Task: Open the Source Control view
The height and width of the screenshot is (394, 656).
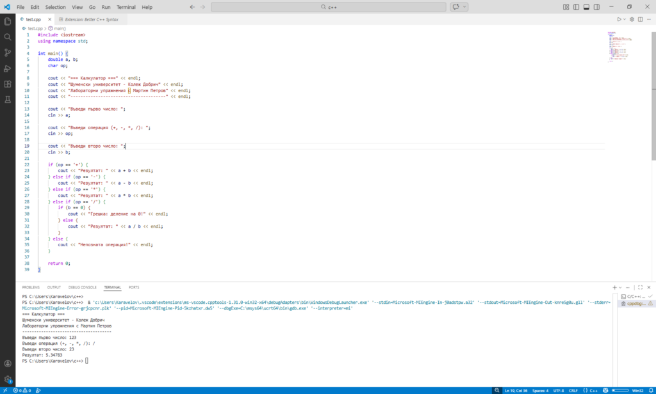Action: [7, 52]
